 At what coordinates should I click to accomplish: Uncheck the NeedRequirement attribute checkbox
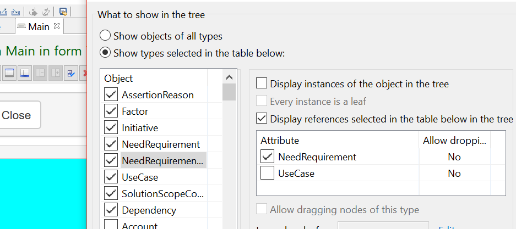[267, 157]
